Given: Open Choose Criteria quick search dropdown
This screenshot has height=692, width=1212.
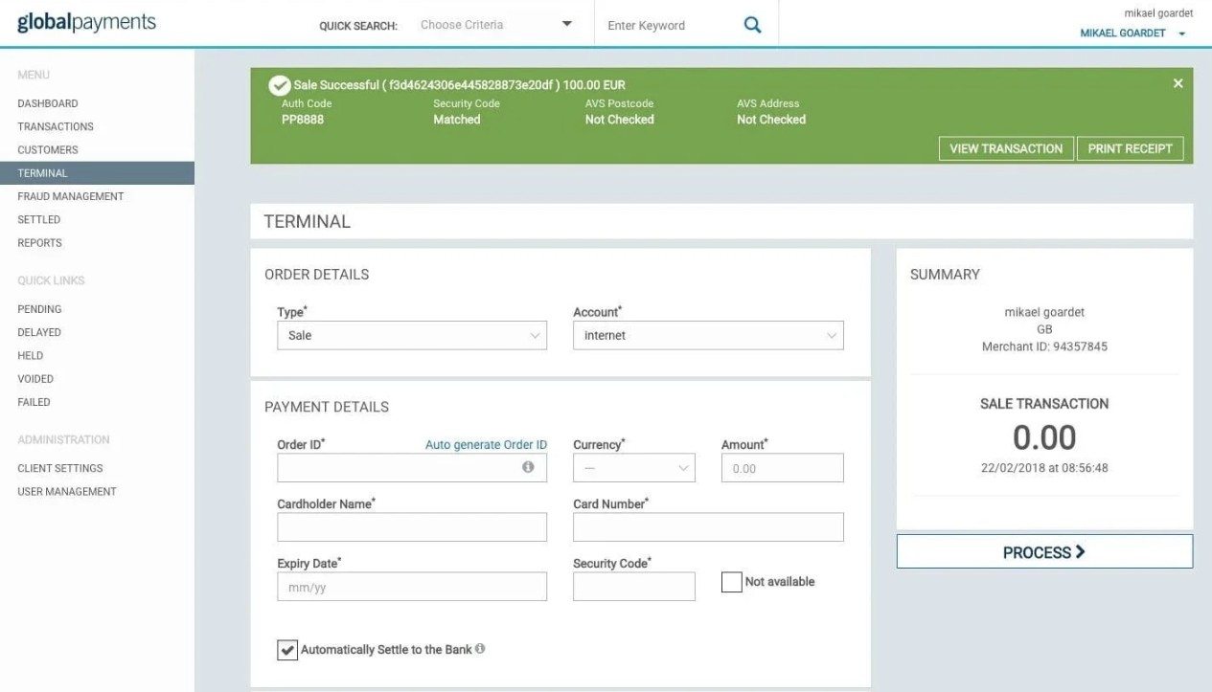Looking at the screenshot, I should point(495,25).
